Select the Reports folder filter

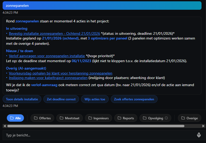pos(126,118)
